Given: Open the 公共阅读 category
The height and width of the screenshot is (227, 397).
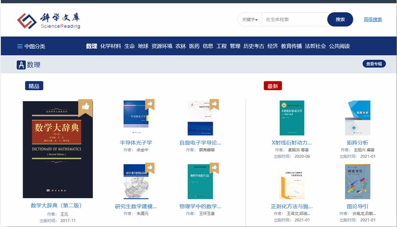Looking at the screenshot, I should click(x=339, y=46).
